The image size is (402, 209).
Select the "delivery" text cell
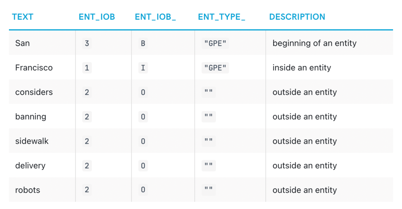point(30,166)
